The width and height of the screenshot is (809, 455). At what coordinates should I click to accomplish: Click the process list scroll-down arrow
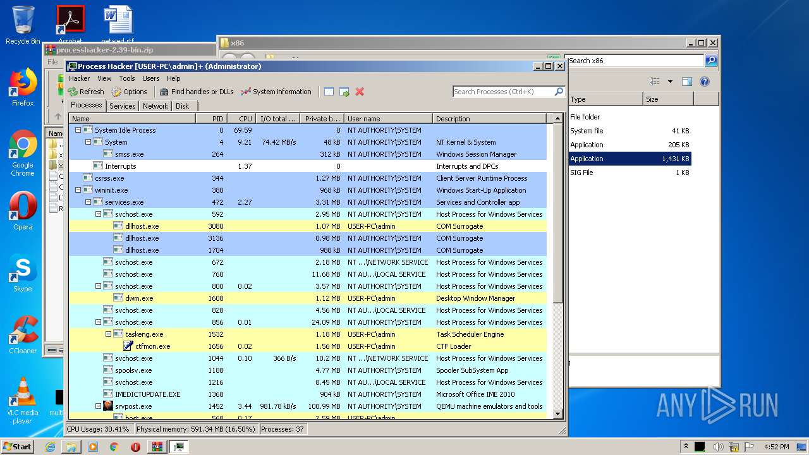pyautogui.click(x=557, y=413)
